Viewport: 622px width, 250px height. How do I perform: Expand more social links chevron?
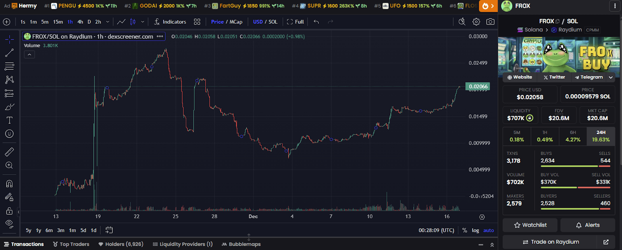611,77
